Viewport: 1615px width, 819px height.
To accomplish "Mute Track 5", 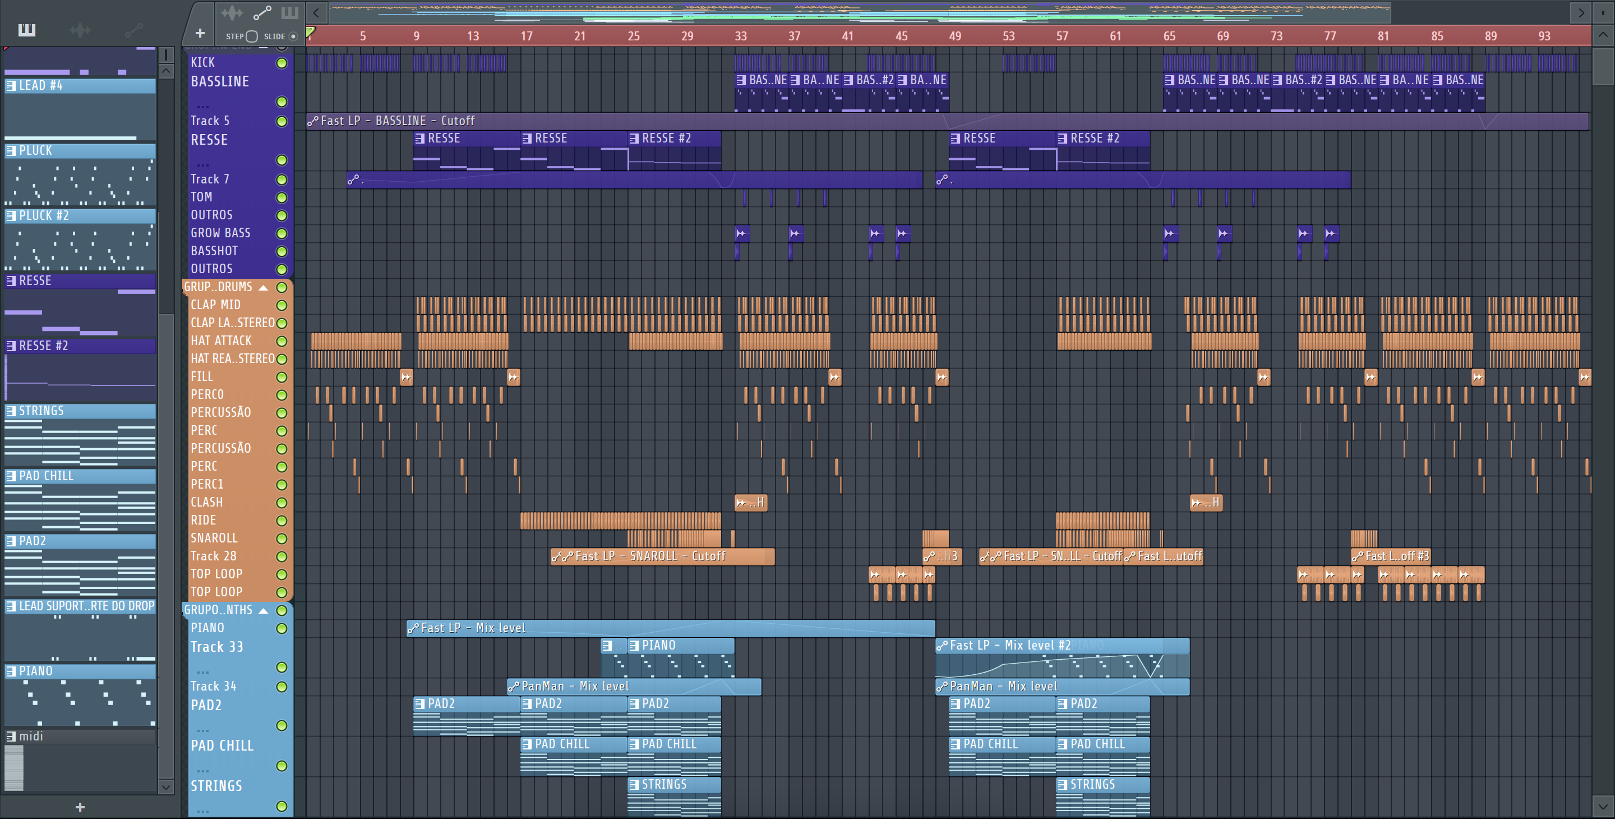I will (x=282, y=122).
